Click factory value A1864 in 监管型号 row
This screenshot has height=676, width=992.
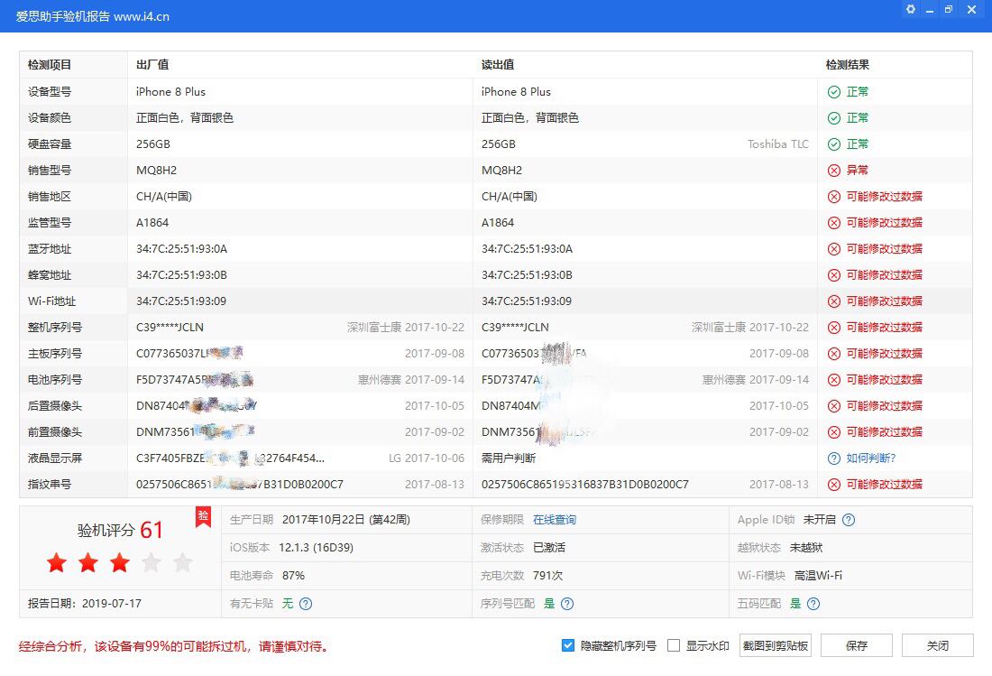pyautogui.click(x=152, y=223)
